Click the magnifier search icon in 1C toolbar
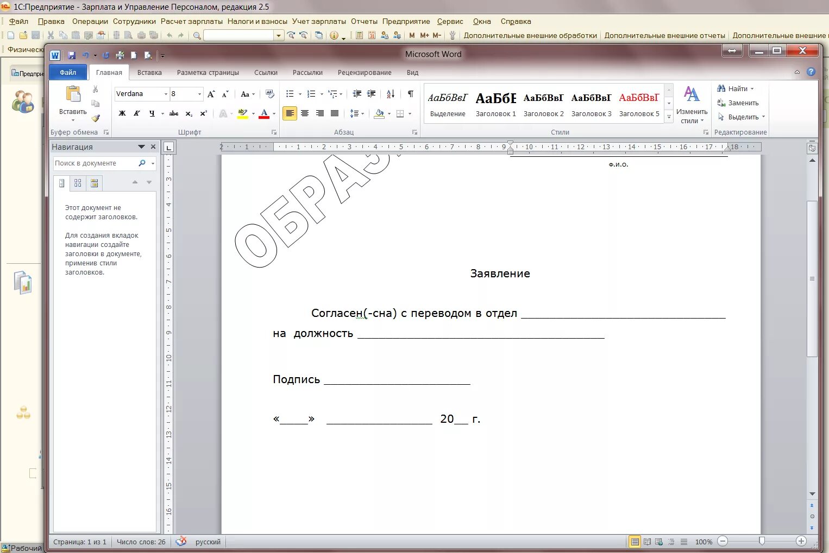Screen dimensions: 829x553 (197, 35)
